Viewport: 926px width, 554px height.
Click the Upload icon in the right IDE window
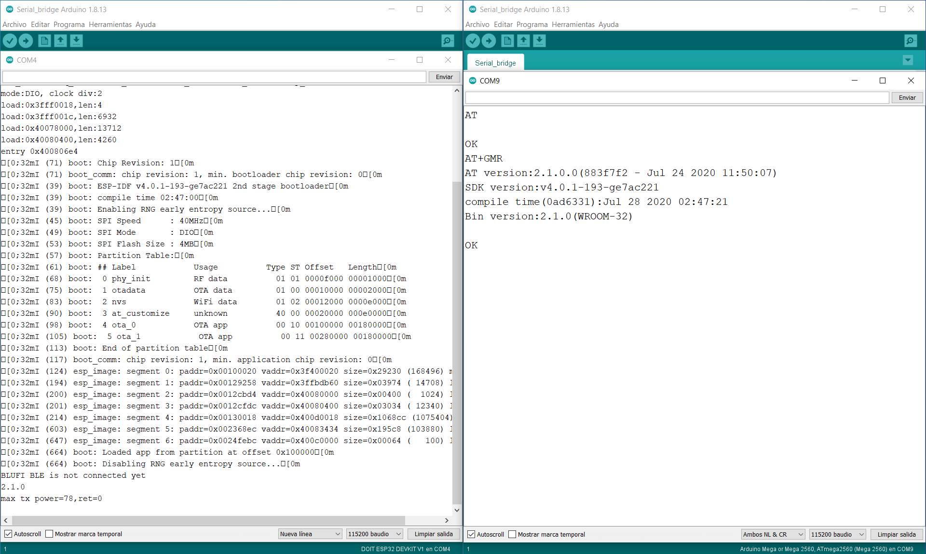click(x=489, y=41)
